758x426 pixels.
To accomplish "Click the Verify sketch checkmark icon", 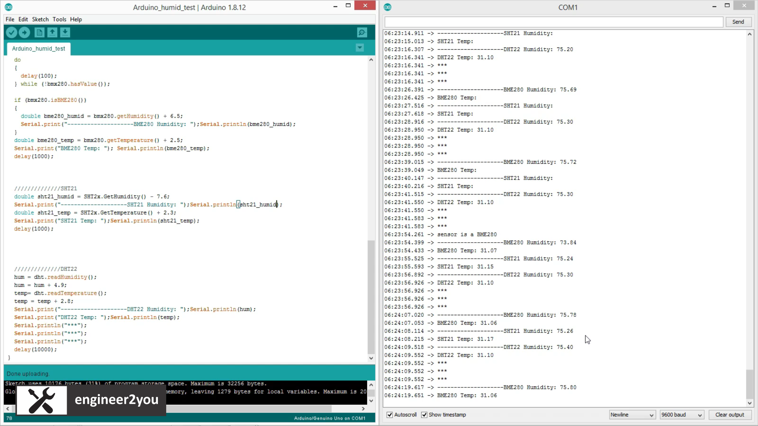I will (11, 32).
